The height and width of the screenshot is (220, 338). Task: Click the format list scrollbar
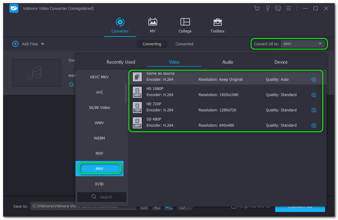(125, 93)
